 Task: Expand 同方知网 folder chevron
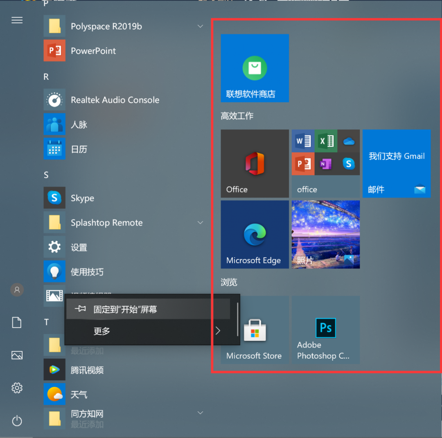tap(200, 413)
